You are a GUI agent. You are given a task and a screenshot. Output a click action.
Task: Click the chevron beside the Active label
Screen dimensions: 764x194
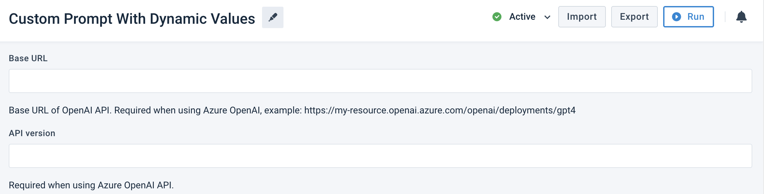click(548, 17)
